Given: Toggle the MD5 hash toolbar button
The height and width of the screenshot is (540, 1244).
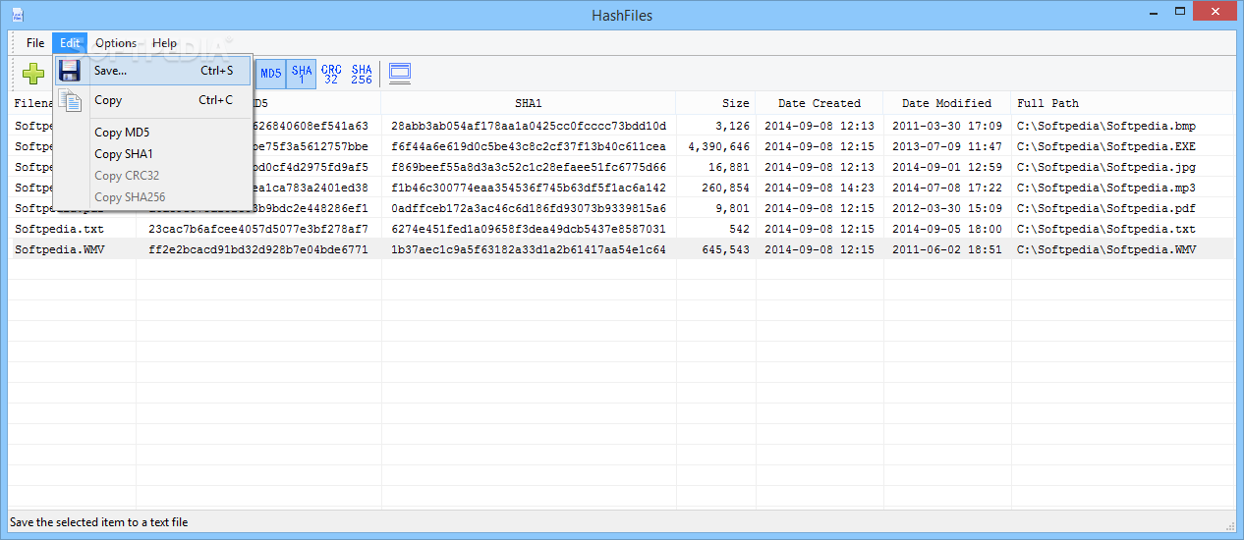Looking at the screenshot, I should (271, 73).
